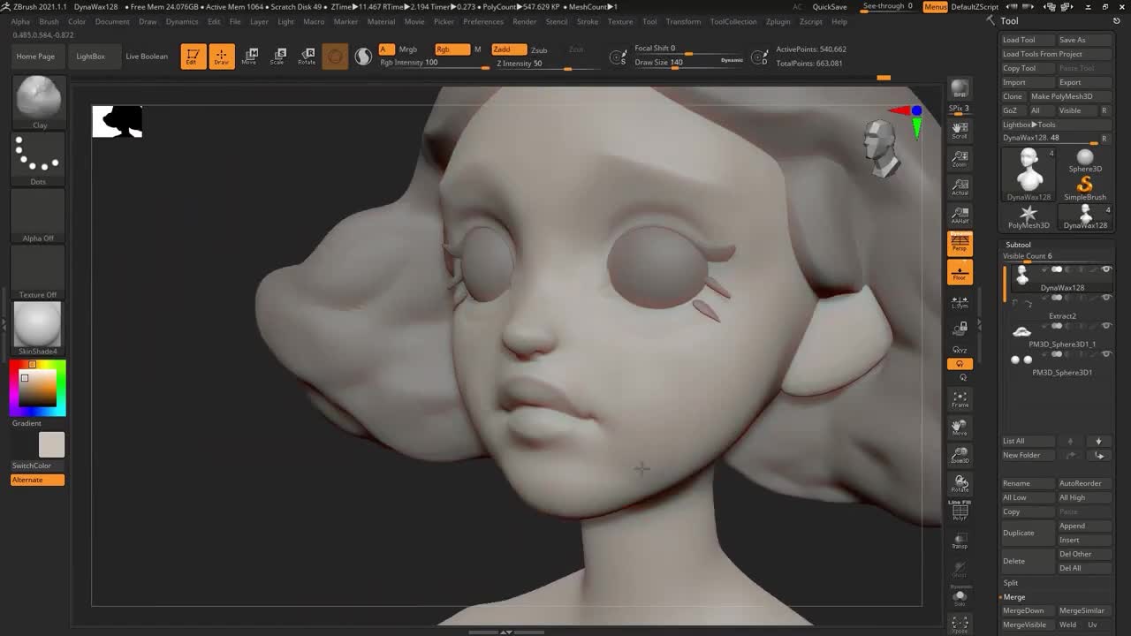Open the Zplugin menu
1131x636 pixels.
[778, 21]
